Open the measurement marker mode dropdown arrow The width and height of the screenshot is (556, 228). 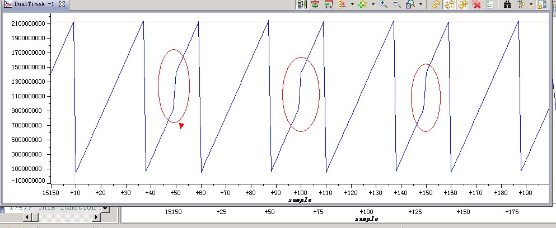[x=352, y=4]
